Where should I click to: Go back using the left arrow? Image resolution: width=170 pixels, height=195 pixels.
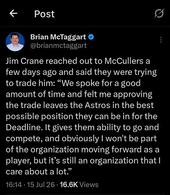coord(13,14)
